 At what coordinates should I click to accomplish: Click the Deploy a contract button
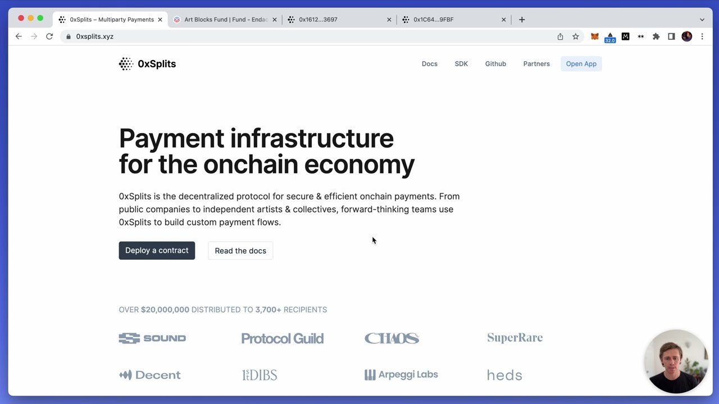pyautogui.click(x=157, y=250)
